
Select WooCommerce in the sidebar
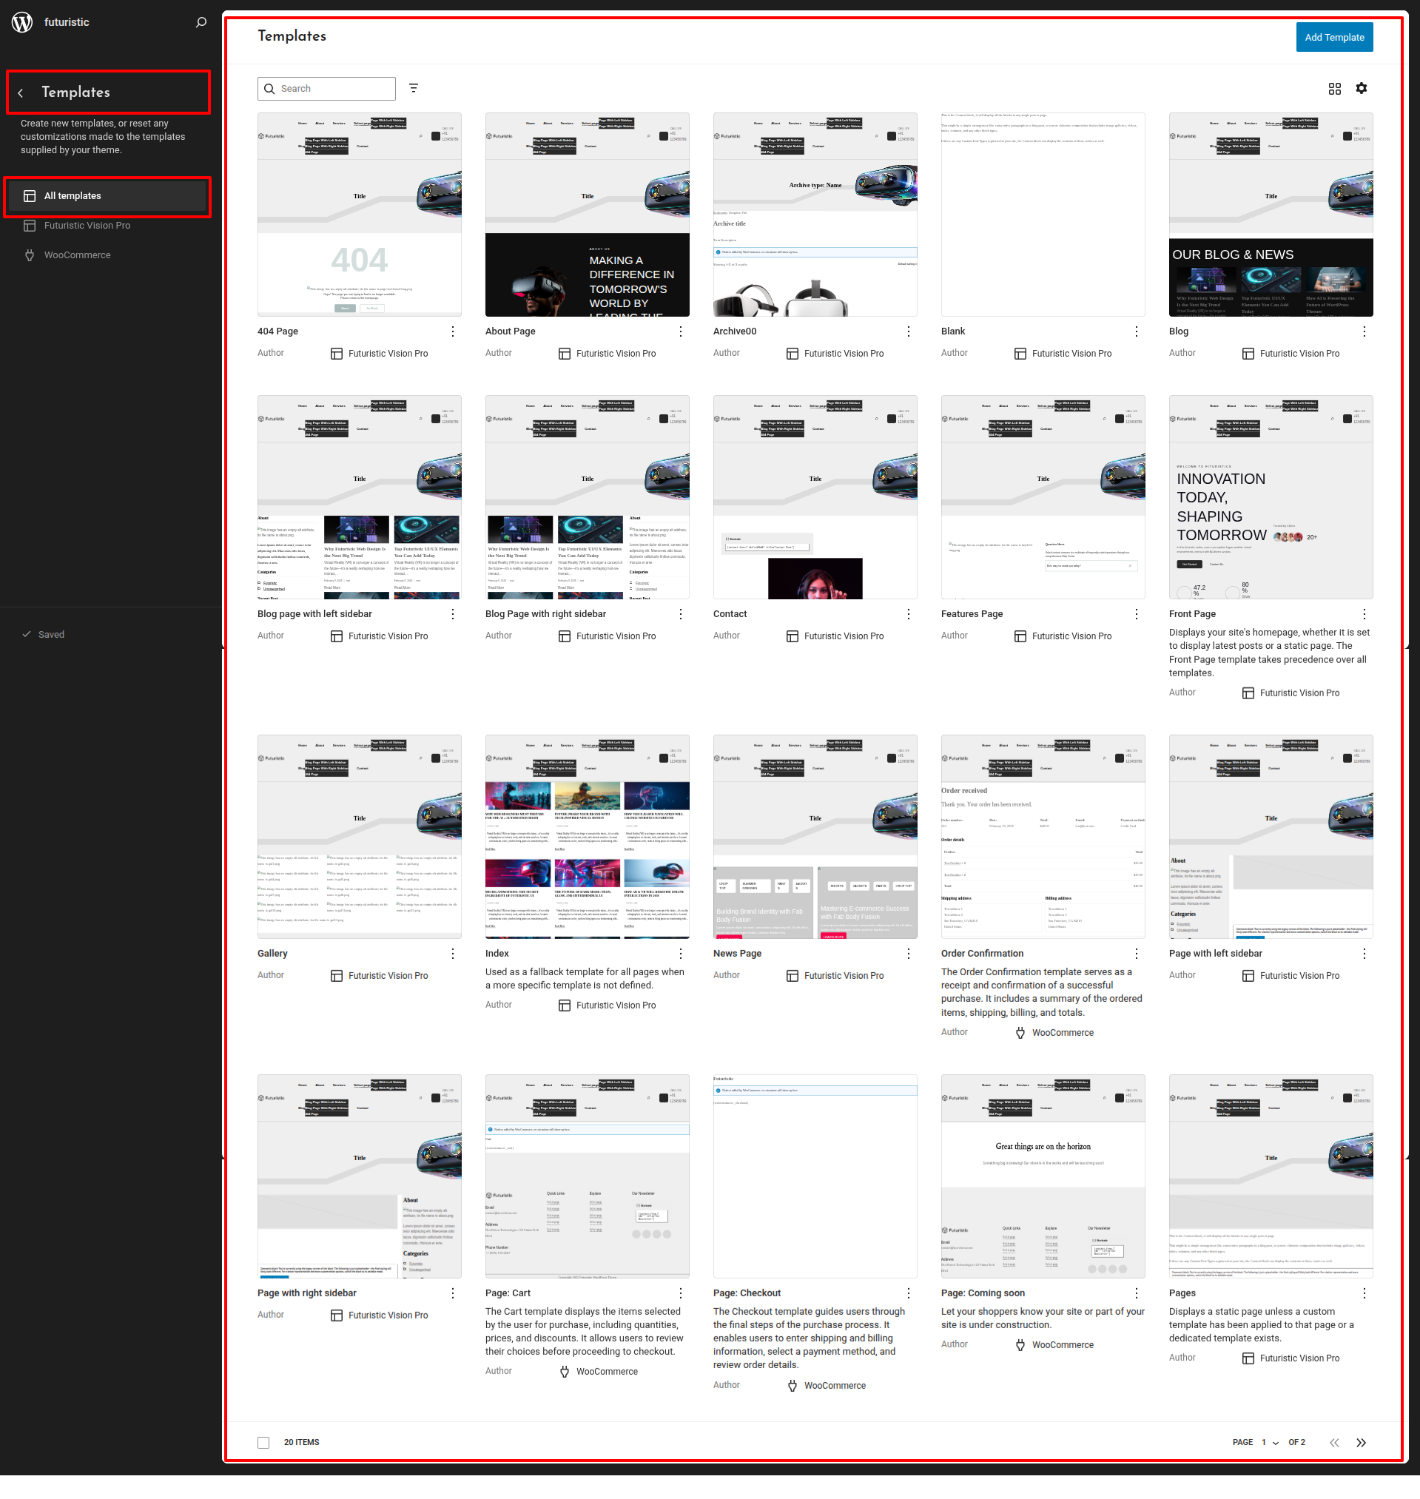pyautogui.click(x=77, y=255)
